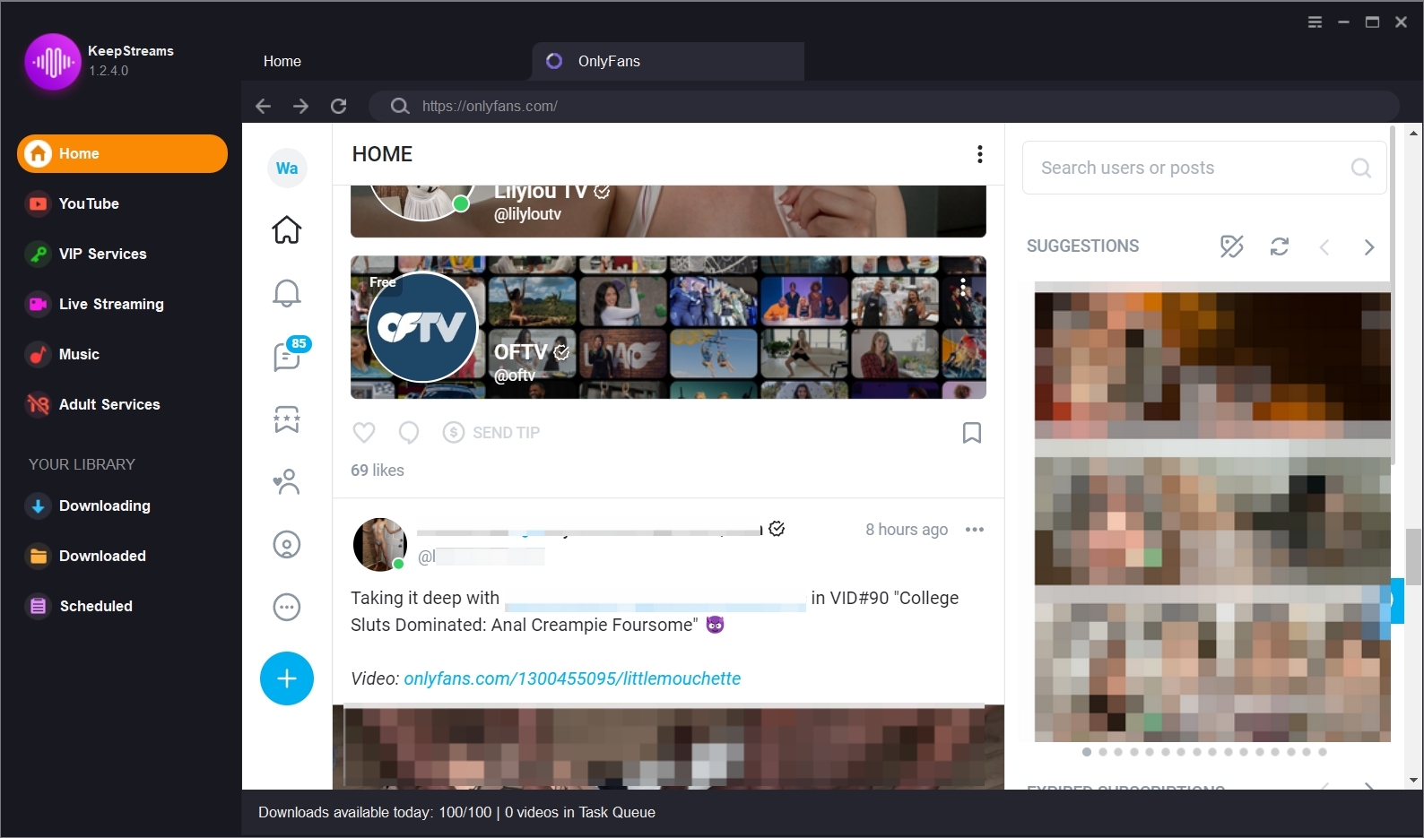The width and height of the screenshot is (1424, 838).
Task: Switch to the Home tab
Action: click(x=282, y=61)
